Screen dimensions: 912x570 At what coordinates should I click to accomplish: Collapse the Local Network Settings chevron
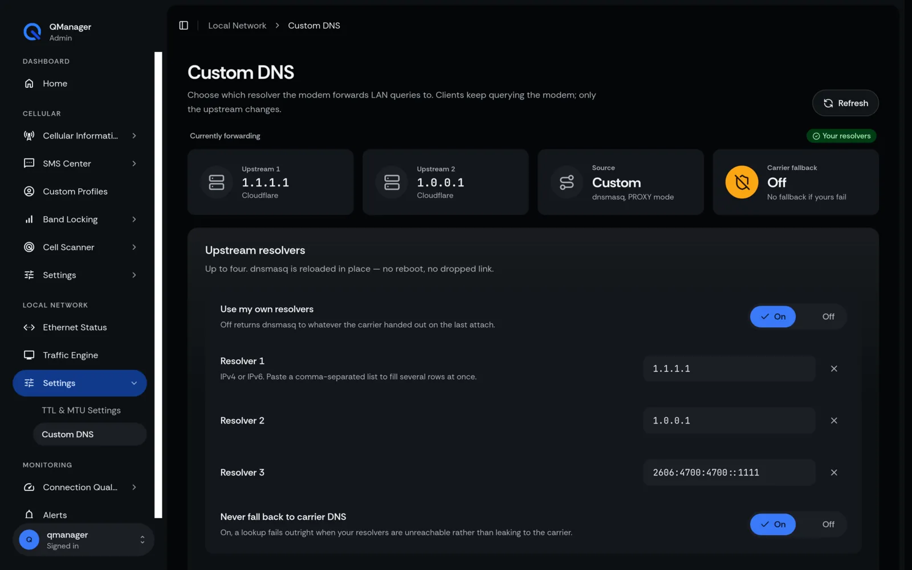134,383
